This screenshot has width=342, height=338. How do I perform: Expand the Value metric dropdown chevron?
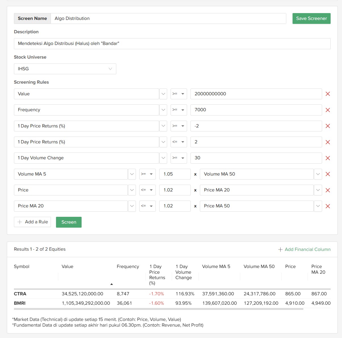(163, 94)
